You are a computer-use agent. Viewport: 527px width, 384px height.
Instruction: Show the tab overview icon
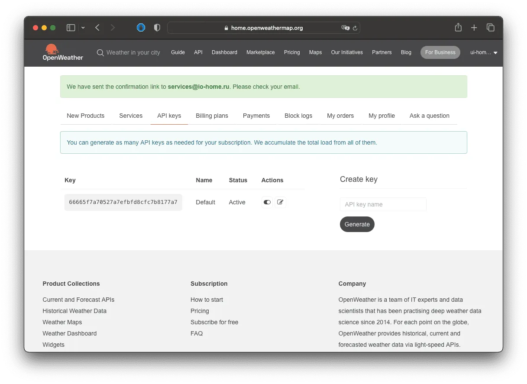click(491, 28)
